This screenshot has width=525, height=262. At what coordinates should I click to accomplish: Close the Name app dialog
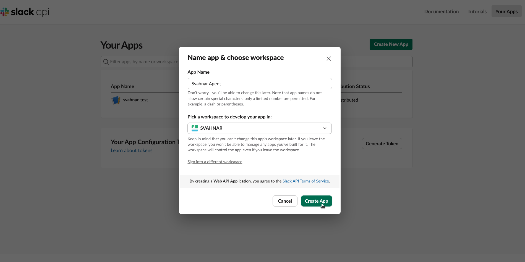click(329, 59)
